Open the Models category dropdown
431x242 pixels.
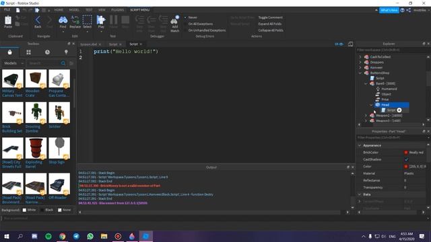coord(13,63)
